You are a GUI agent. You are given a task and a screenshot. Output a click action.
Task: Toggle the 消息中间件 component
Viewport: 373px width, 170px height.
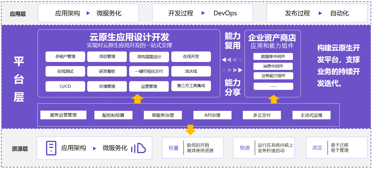(273, 66)
